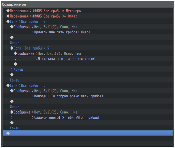Select message text 'Слишком много! У тебя \V[3] грибов!'
This screenshot has width=175, height=148.
[x=67, y=117]
